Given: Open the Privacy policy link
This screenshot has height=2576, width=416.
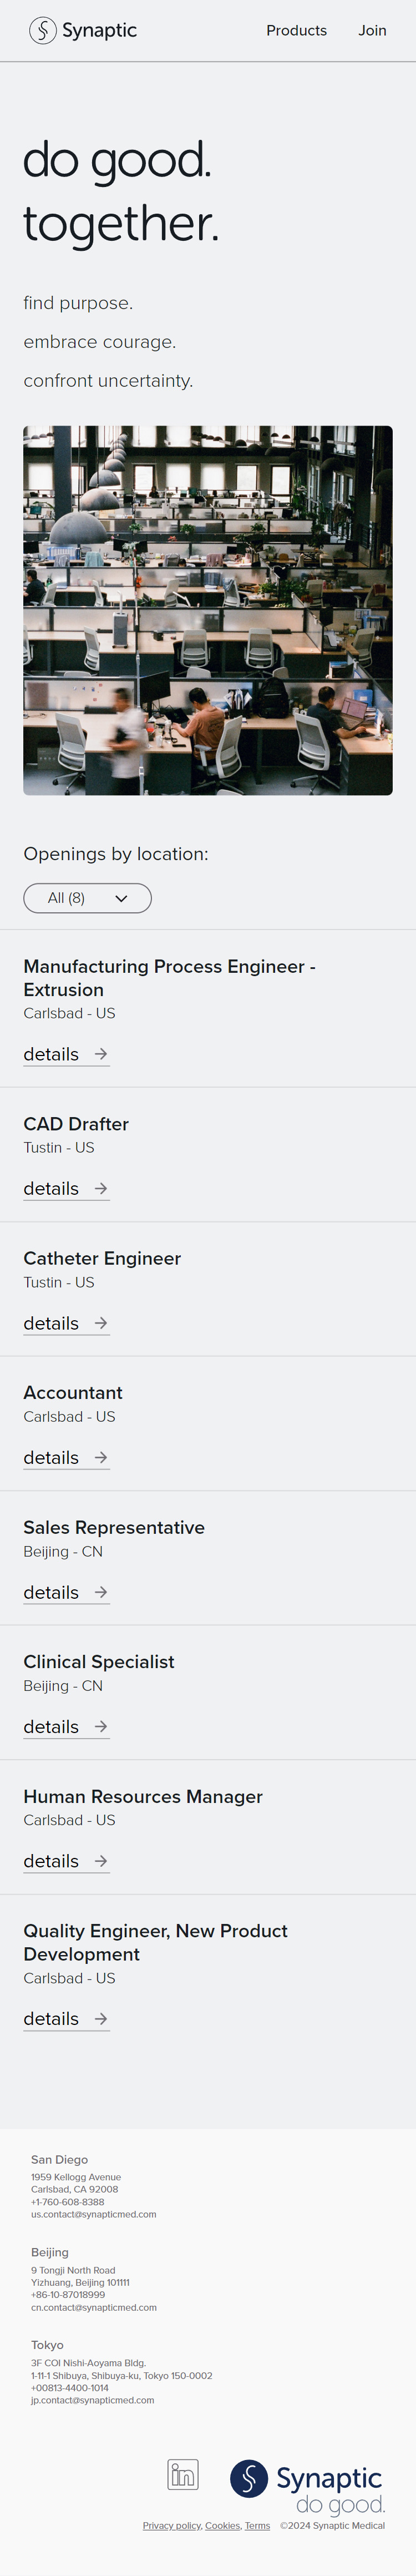Looking at the screenshot, I should (172, 2525).
